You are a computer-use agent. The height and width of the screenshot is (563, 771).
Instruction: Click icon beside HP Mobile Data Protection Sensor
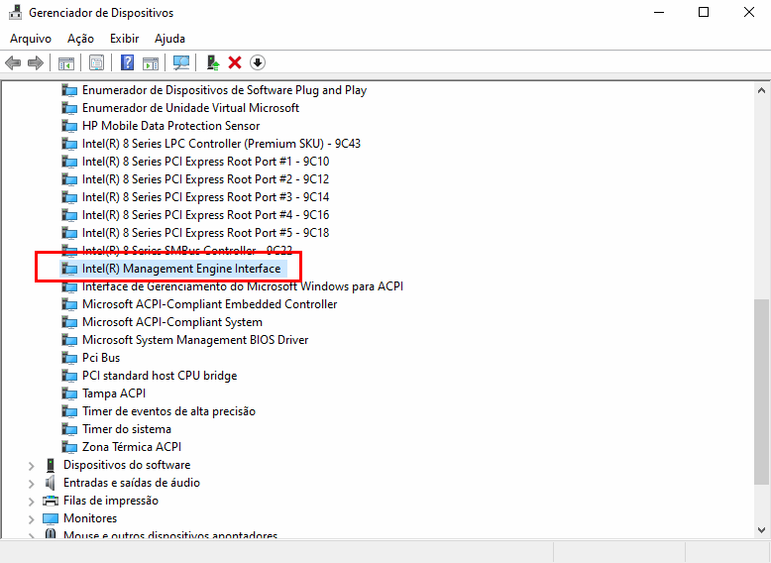69,126
